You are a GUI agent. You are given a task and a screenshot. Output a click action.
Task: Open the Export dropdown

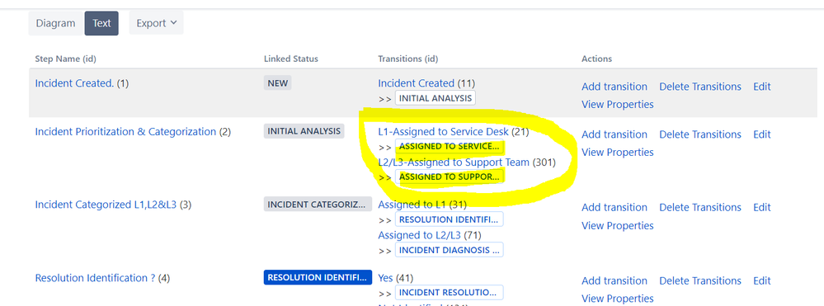[x=156, y=23]
